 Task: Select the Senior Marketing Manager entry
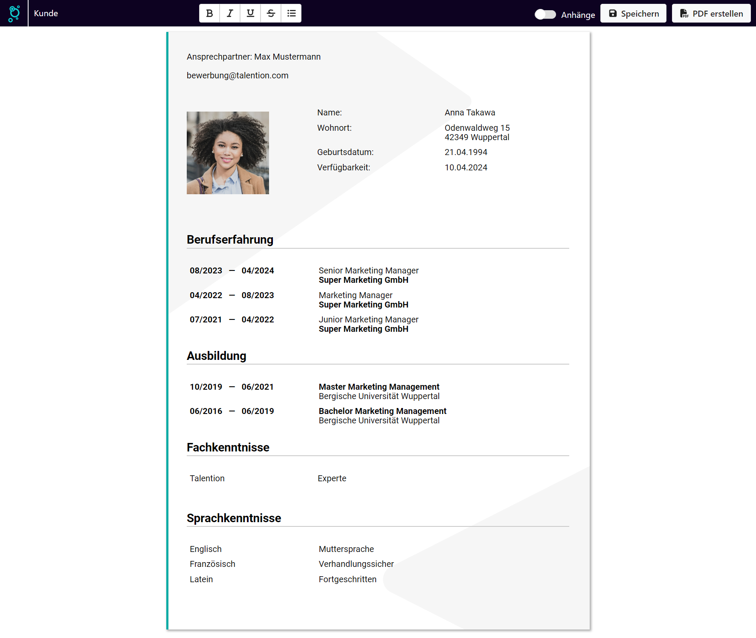coord(368,270)
